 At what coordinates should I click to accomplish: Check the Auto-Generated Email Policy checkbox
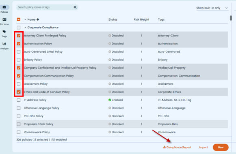point(19,52)
